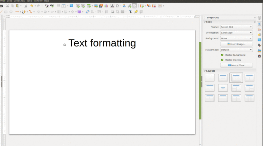Click the Cut scissors icon
Screen dimensions: 263x146
click(x=7, y=6)
